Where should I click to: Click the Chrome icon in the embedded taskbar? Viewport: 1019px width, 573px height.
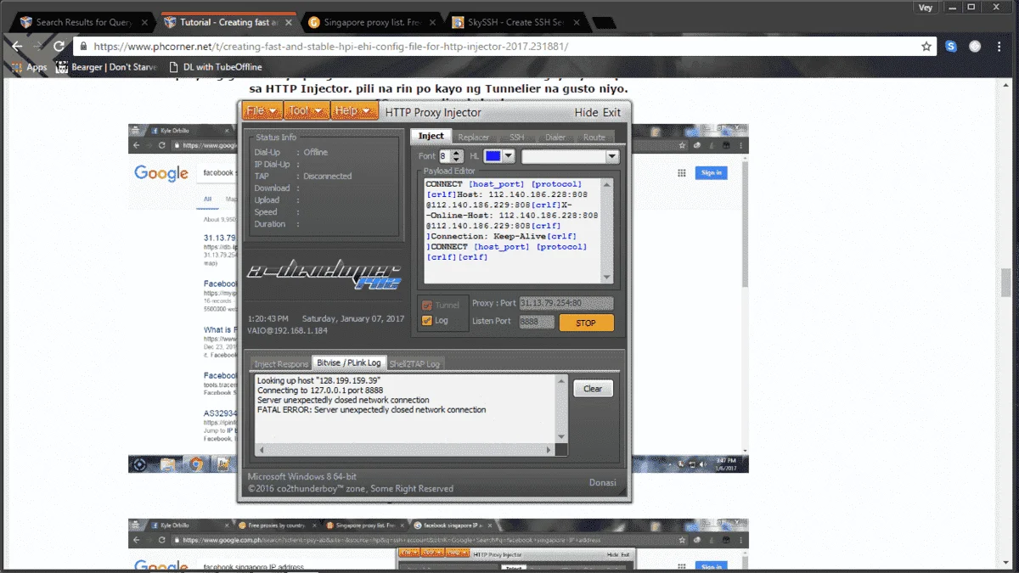point(196,464)
